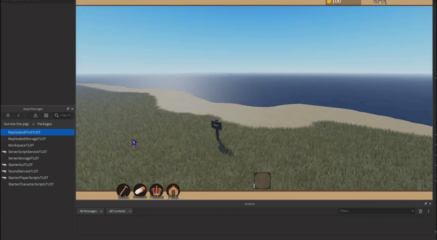Screen dimensions: 437x240
Task: Select hotbar inventory slot 1
Action: pos(262,180)
